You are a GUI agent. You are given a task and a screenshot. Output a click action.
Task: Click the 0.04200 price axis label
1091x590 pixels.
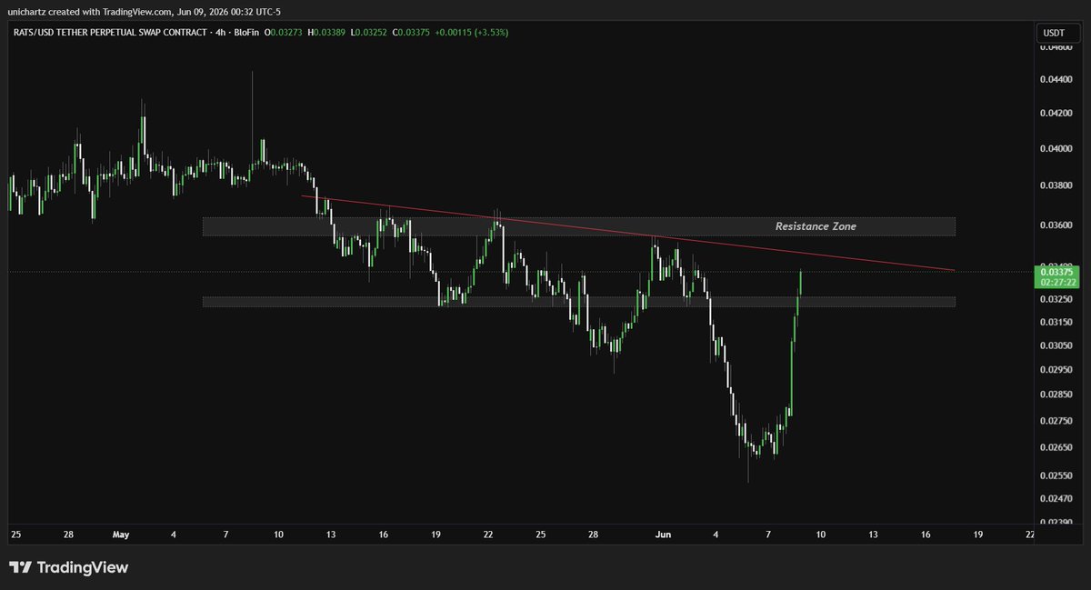click(1057, 114)
